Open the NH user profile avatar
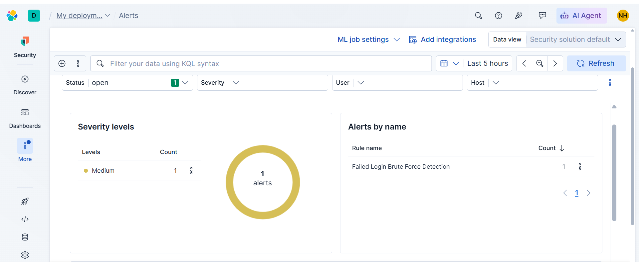This screenshot has height=262, width=639. tap(623, 16)
